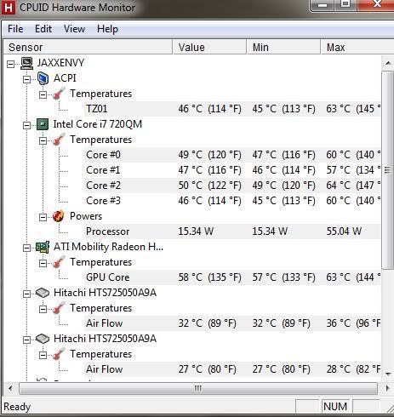Click the second Hitachi HTS725050A9A drive icon

point(43,339)
